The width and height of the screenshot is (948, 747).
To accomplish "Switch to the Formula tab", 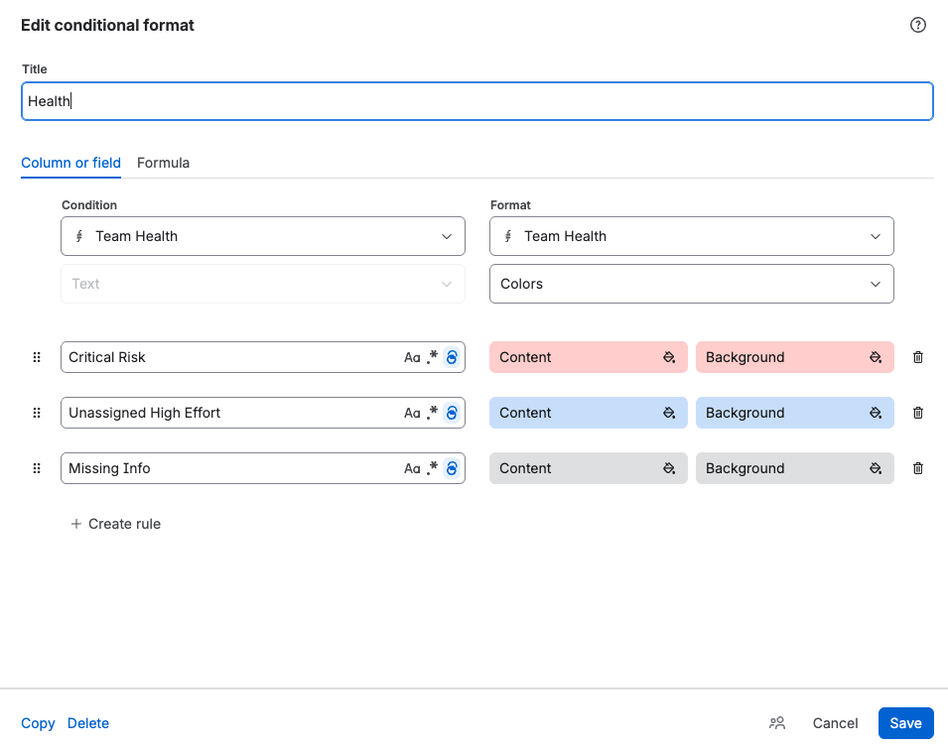I will coord(163,163).
